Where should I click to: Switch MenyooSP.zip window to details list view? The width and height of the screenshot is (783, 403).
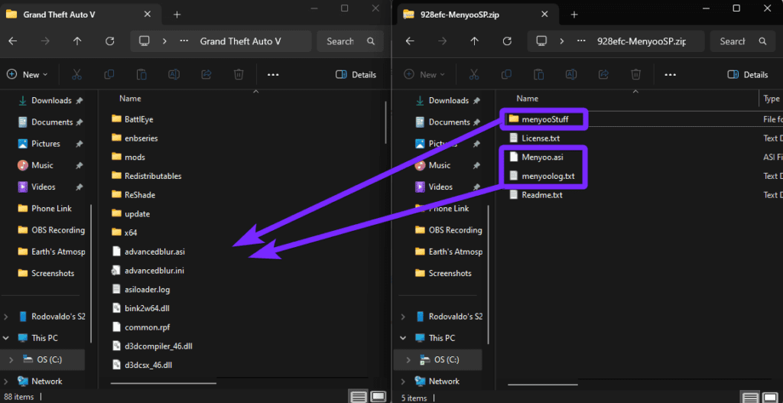[751, 398]
